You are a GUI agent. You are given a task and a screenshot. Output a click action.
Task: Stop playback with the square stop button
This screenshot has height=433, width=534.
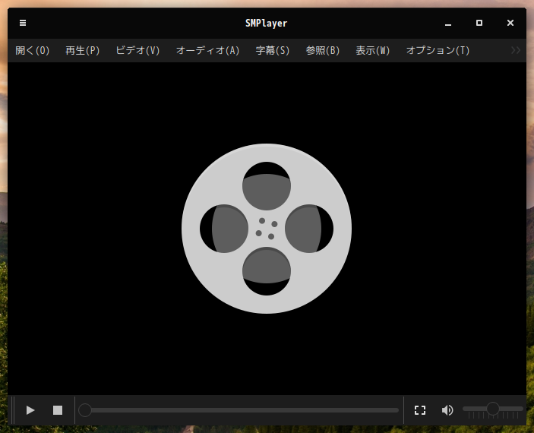58,410
